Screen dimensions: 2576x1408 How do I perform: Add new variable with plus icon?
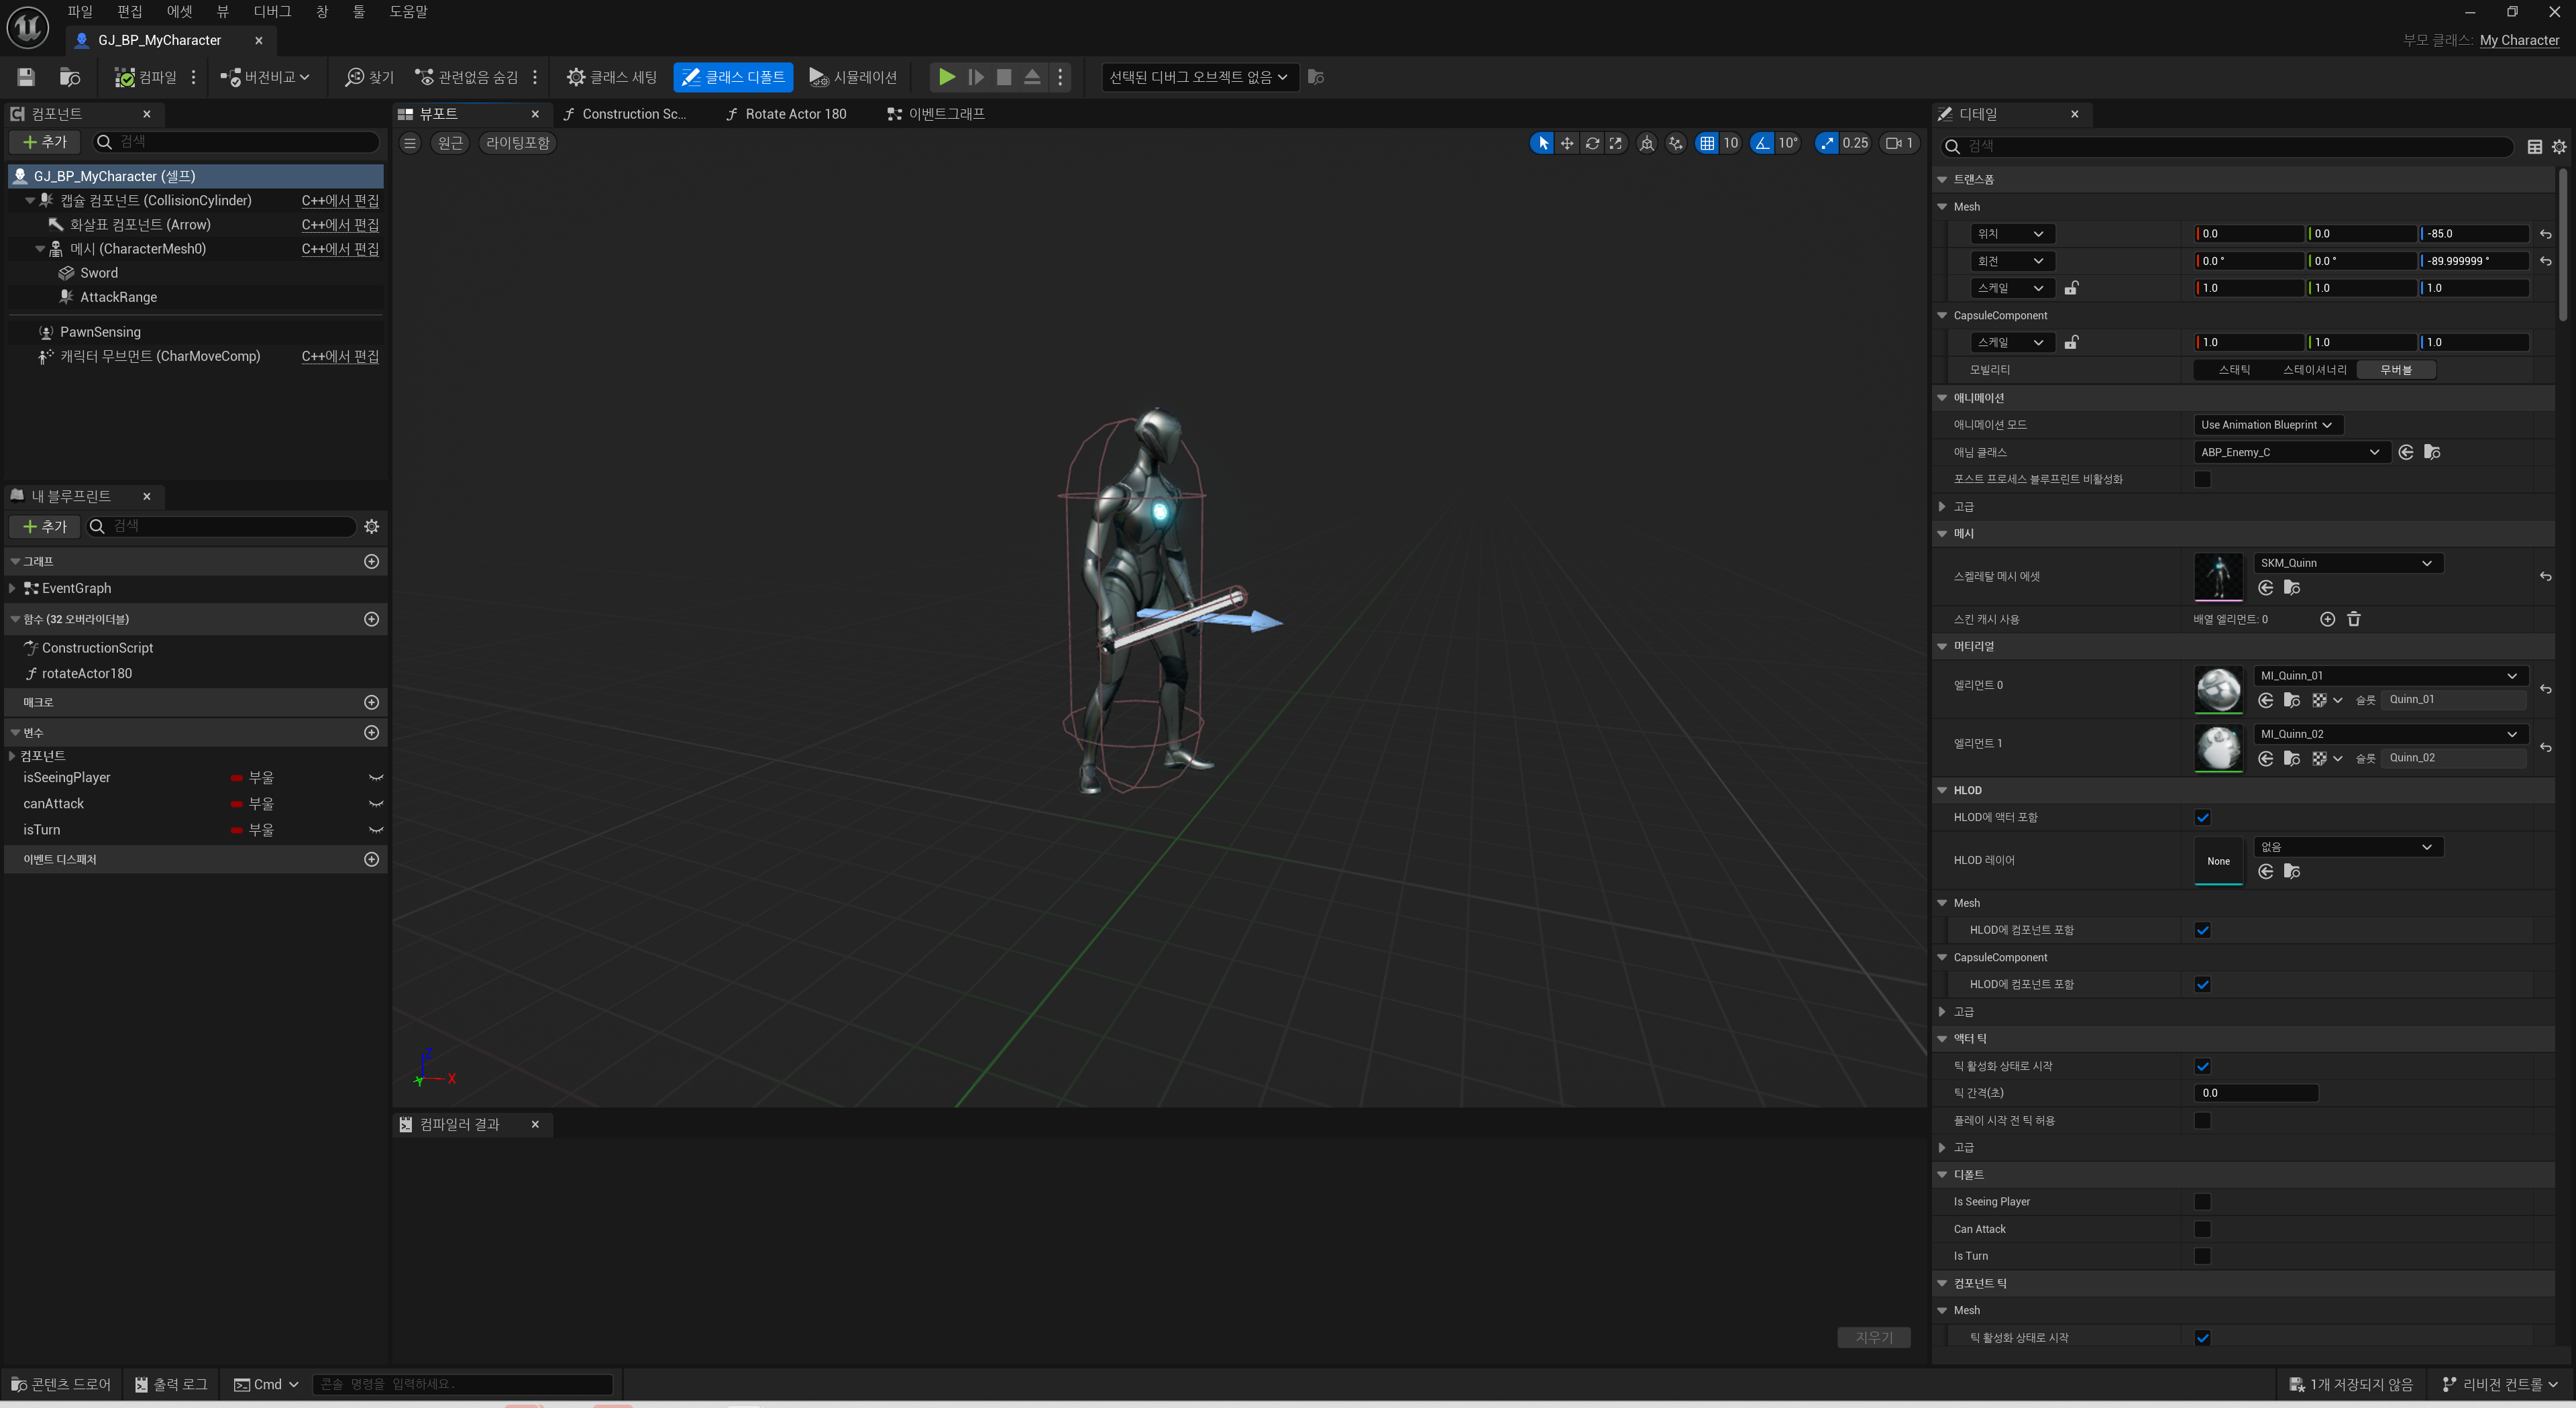pyautogui.click(x=372, y=733)
